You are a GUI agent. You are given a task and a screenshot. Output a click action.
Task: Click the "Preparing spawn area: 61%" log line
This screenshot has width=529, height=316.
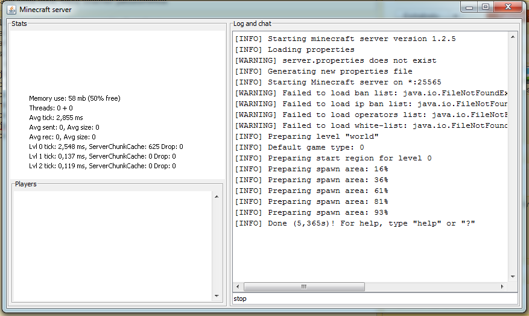tap(312, 191)
